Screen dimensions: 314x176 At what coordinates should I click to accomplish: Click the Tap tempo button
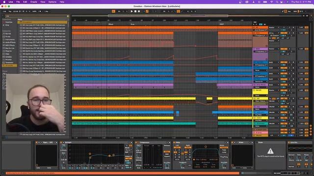(10, 11)
